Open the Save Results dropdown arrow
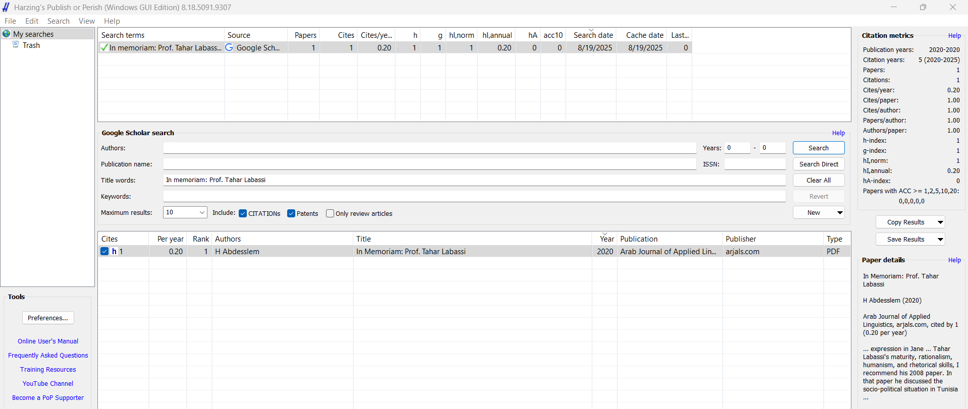The image size is (968, 409). [940, 239]
